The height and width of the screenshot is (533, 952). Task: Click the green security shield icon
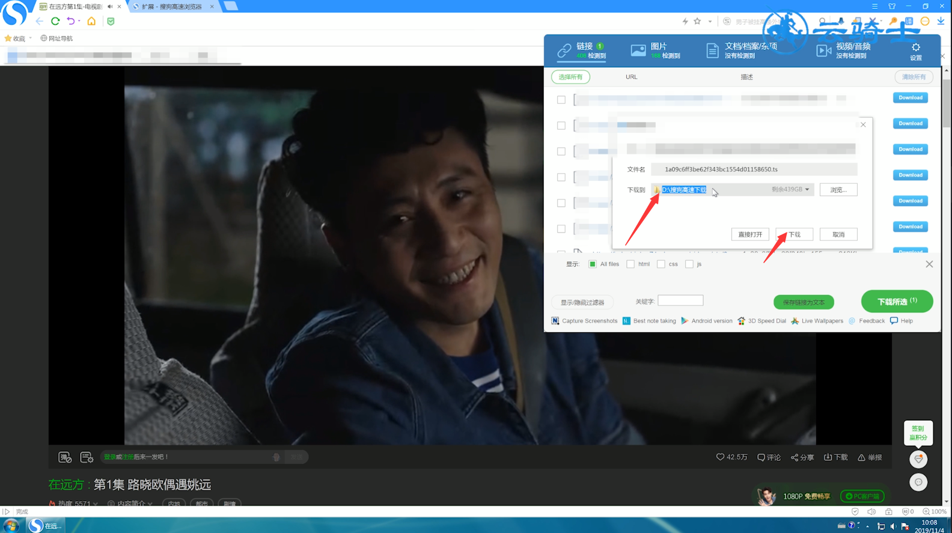tap(111, 21)
